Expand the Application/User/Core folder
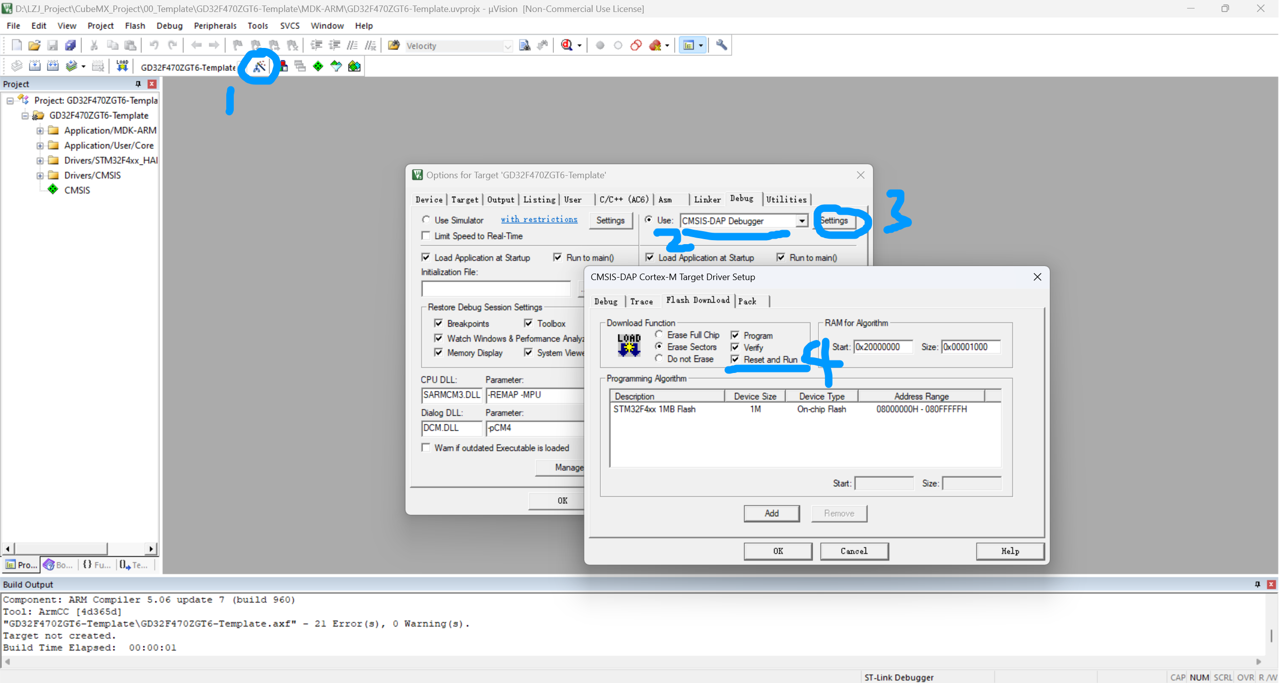Screen dimensions: 1279x683 click(40, 146)
